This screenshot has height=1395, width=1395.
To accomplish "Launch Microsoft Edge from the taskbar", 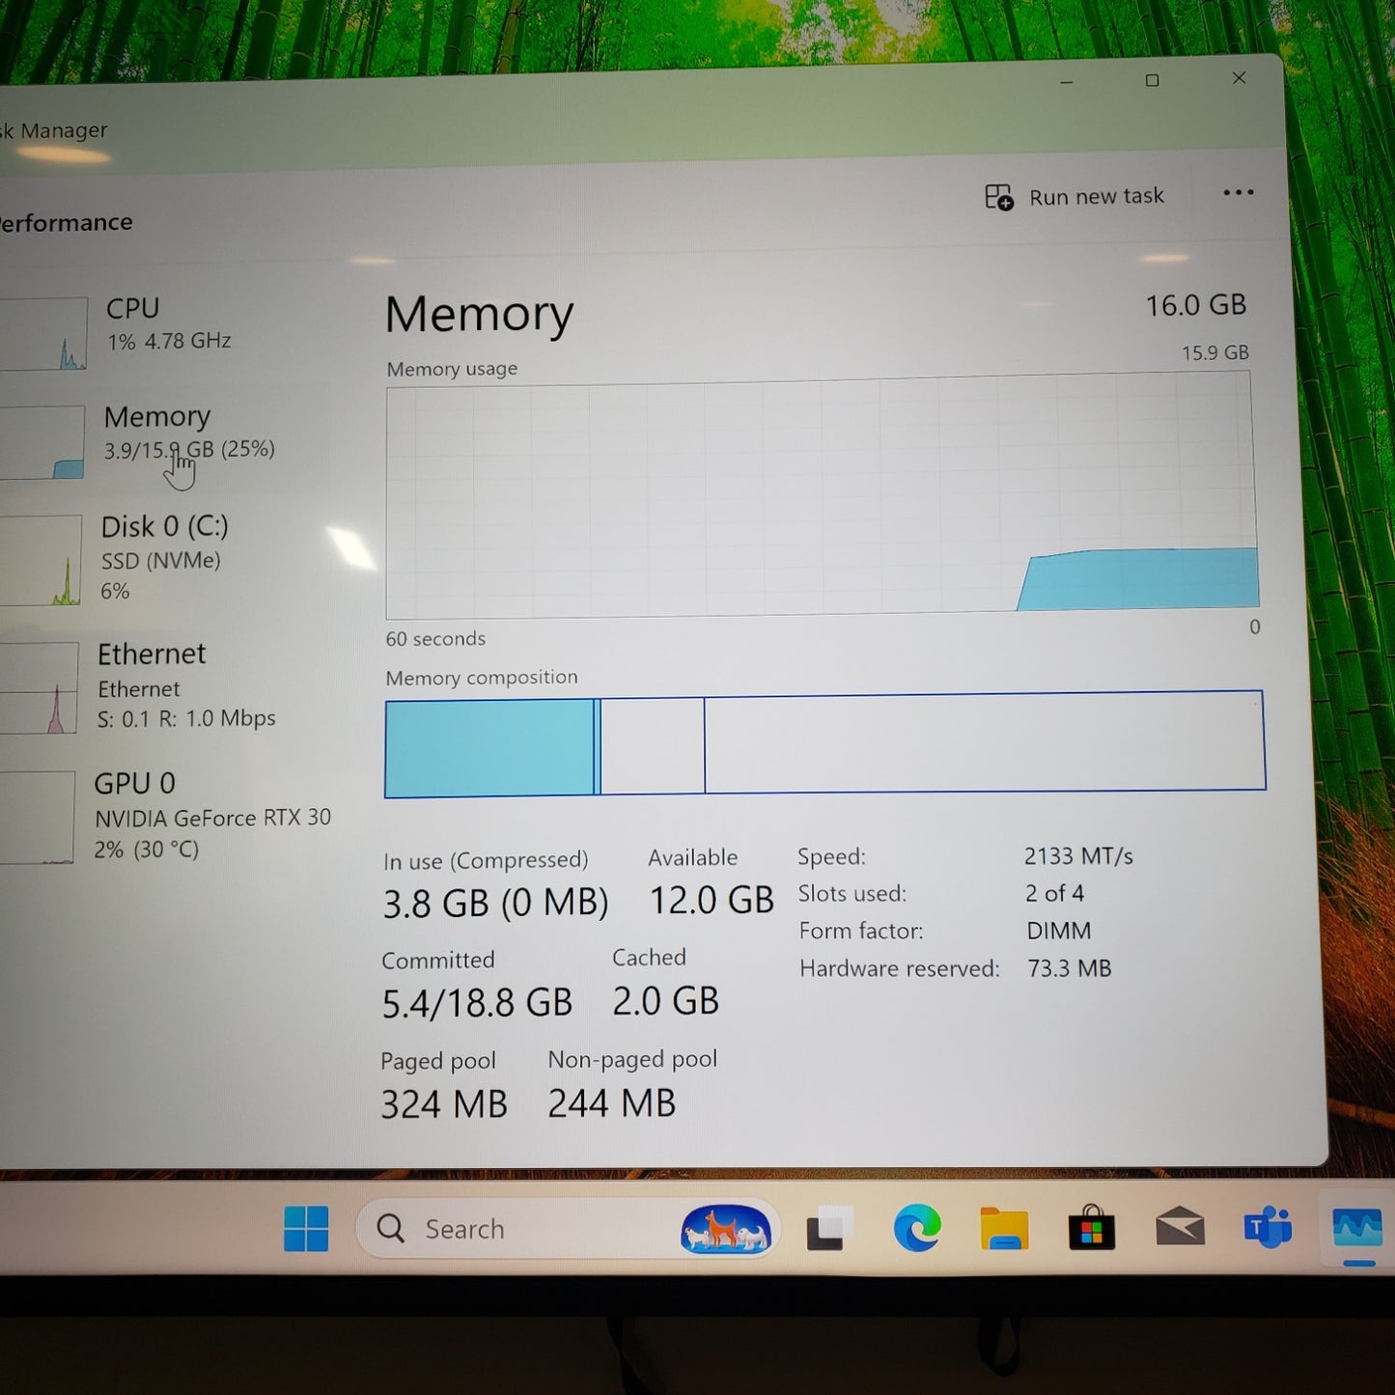I will 916,1229.
